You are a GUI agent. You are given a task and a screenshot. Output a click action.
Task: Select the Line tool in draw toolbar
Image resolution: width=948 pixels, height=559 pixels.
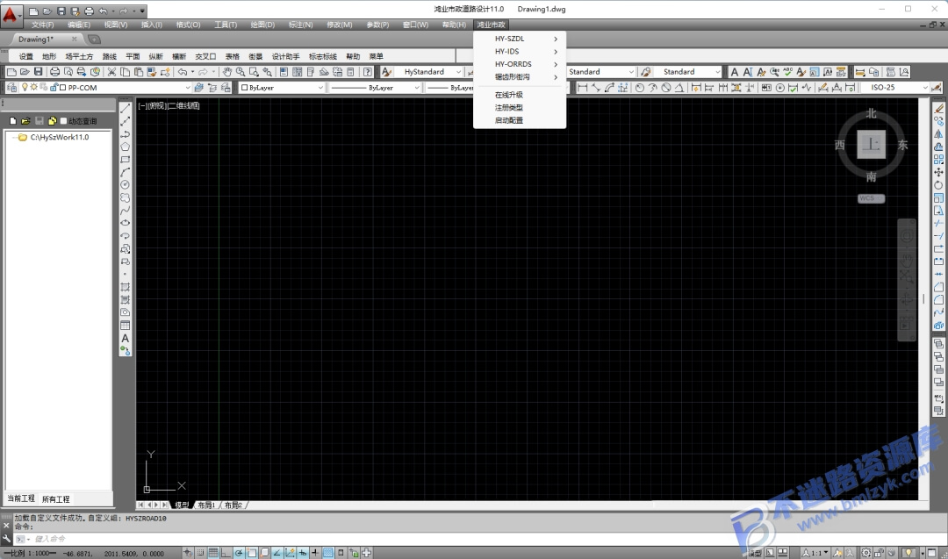coord(126,108)
